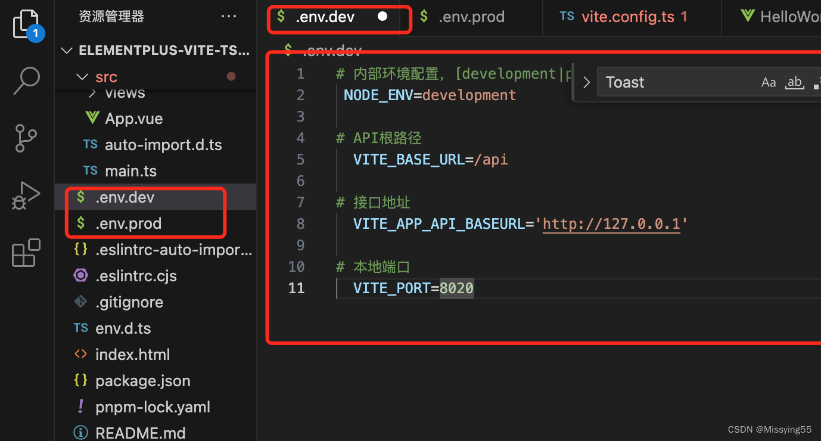Click NODE_ENV=development on line 2
821x441 pixels.
point(430,95)
